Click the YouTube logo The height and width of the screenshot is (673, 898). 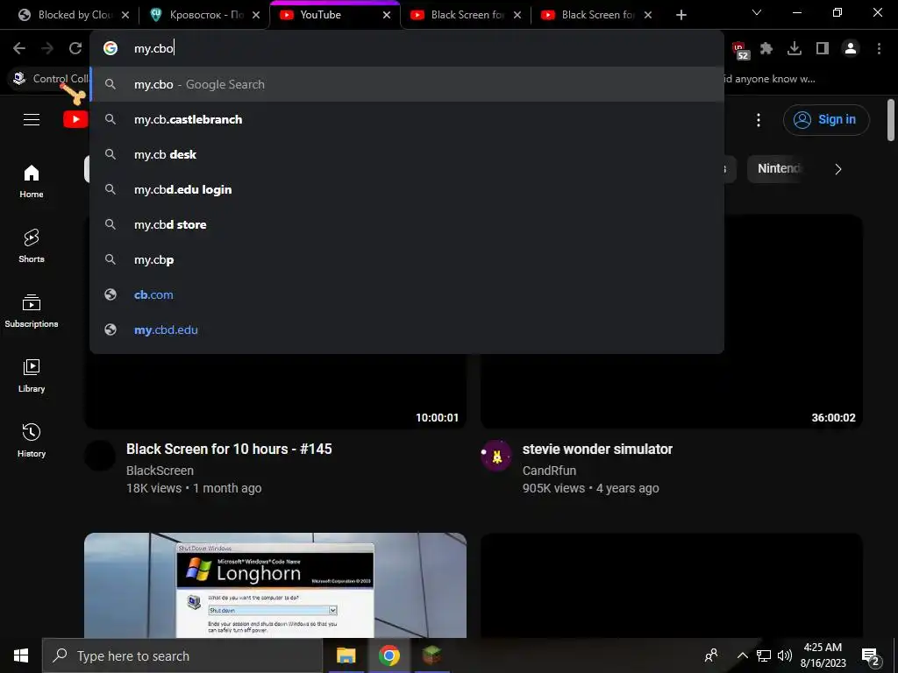(x=75, y=119)
